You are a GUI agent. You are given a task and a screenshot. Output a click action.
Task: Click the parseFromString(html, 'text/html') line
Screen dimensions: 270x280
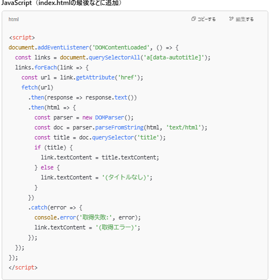pyautogui.click(x=121, y=127)
